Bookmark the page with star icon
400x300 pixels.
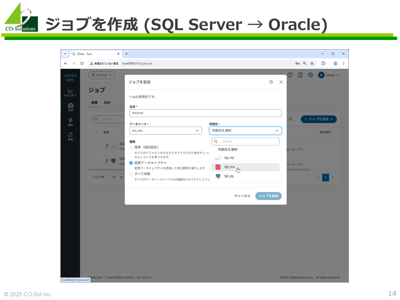(312, 63)
